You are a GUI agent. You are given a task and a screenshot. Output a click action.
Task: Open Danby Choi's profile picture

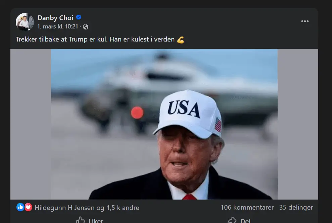click(x=25, y=22)
